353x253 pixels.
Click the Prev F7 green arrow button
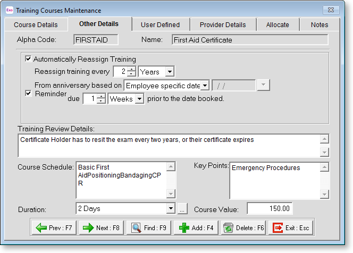[54, 228]
